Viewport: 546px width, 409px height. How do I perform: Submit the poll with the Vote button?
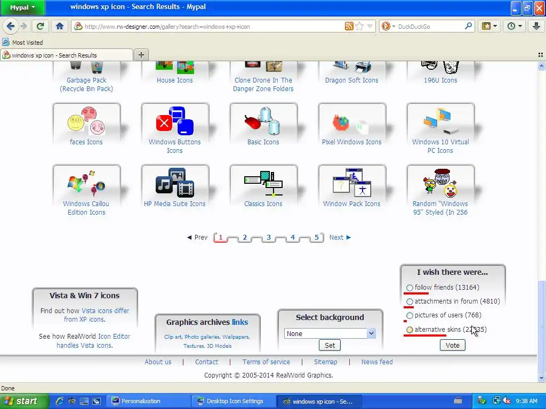tap(452, 345)
